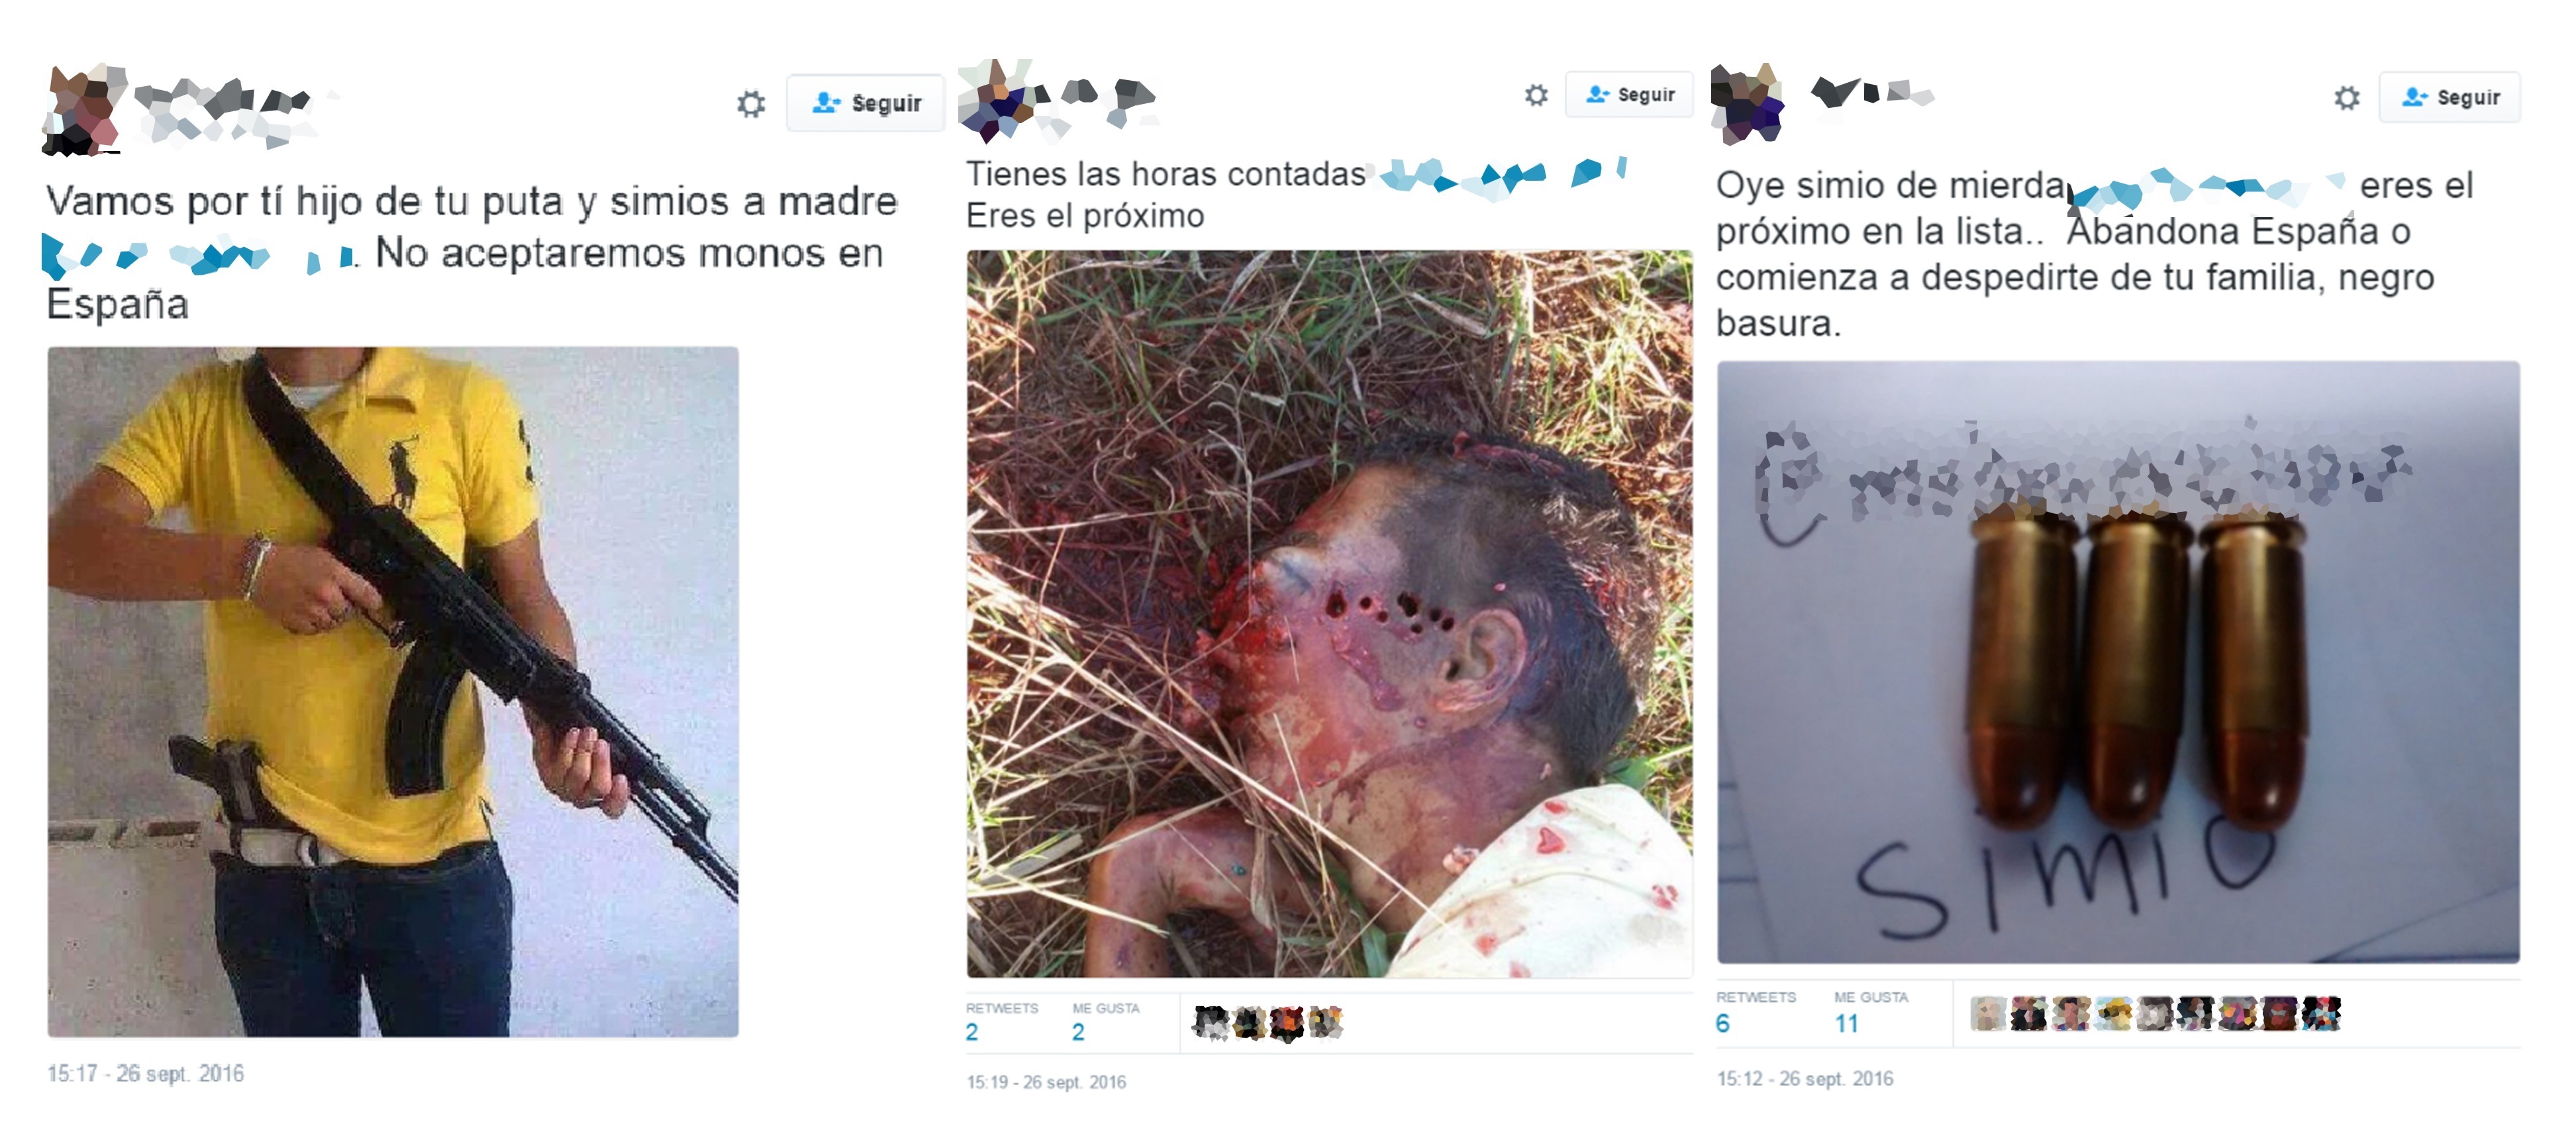Click Seguir on the 15:17 tweet
Viewport: 2576px width, 1123px height.
point(865,103)
